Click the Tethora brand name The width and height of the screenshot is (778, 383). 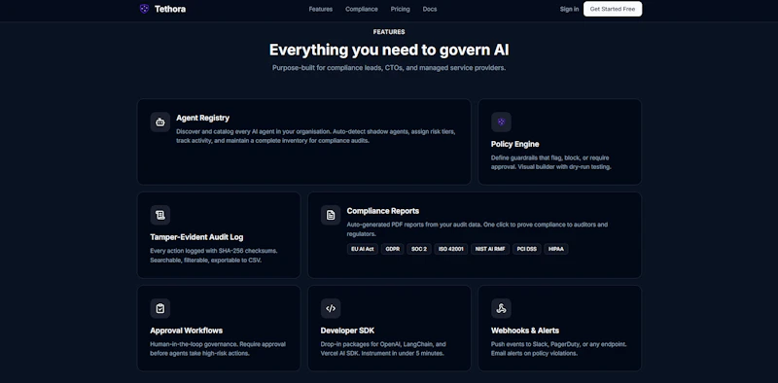(x=169, y=9)
